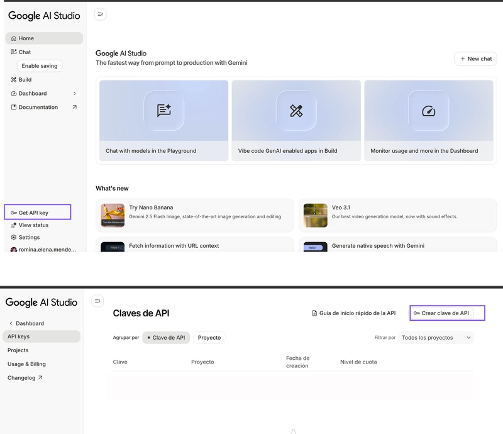Open View status in sidebar
The height and width of the screenshot is (434, 503).
[x=33, y=225]
